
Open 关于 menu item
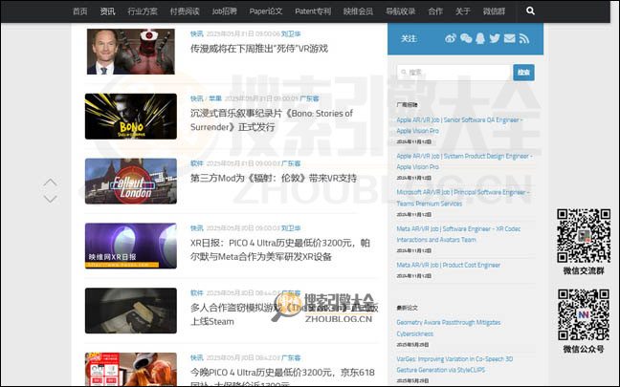point(463,11)
